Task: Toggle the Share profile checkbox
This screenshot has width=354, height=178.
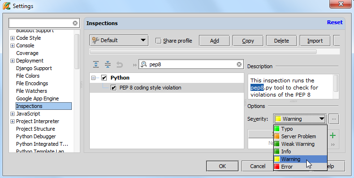Action: pyautogui.click(x=158, y=41)
